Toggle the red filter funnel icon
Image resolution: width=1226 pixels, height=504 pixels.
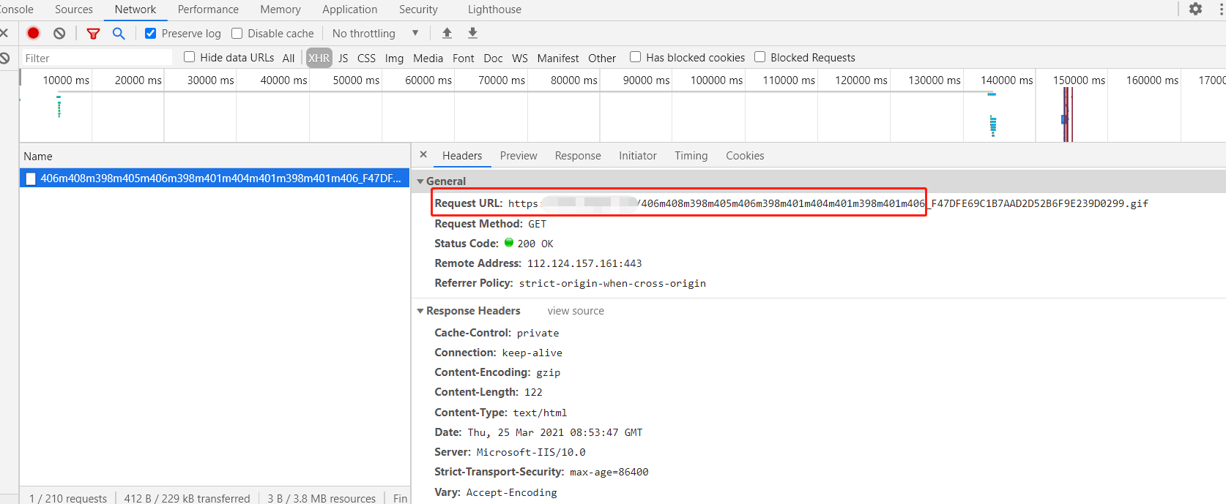tap(93, 34)
